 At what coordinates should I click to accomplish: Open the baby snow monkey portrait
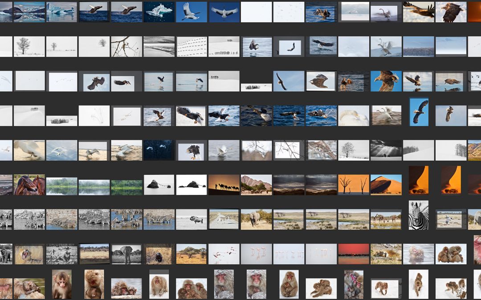pos(61,284)
